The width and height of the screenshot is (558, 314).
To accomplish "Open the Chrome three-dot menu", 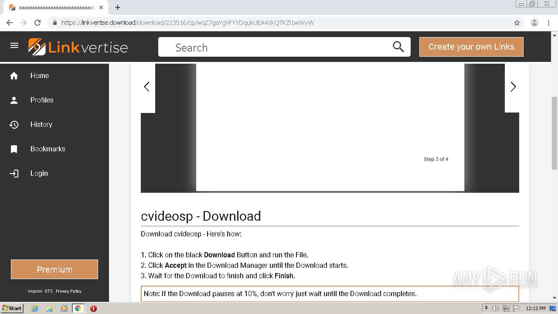I will [x=548, y=23].
